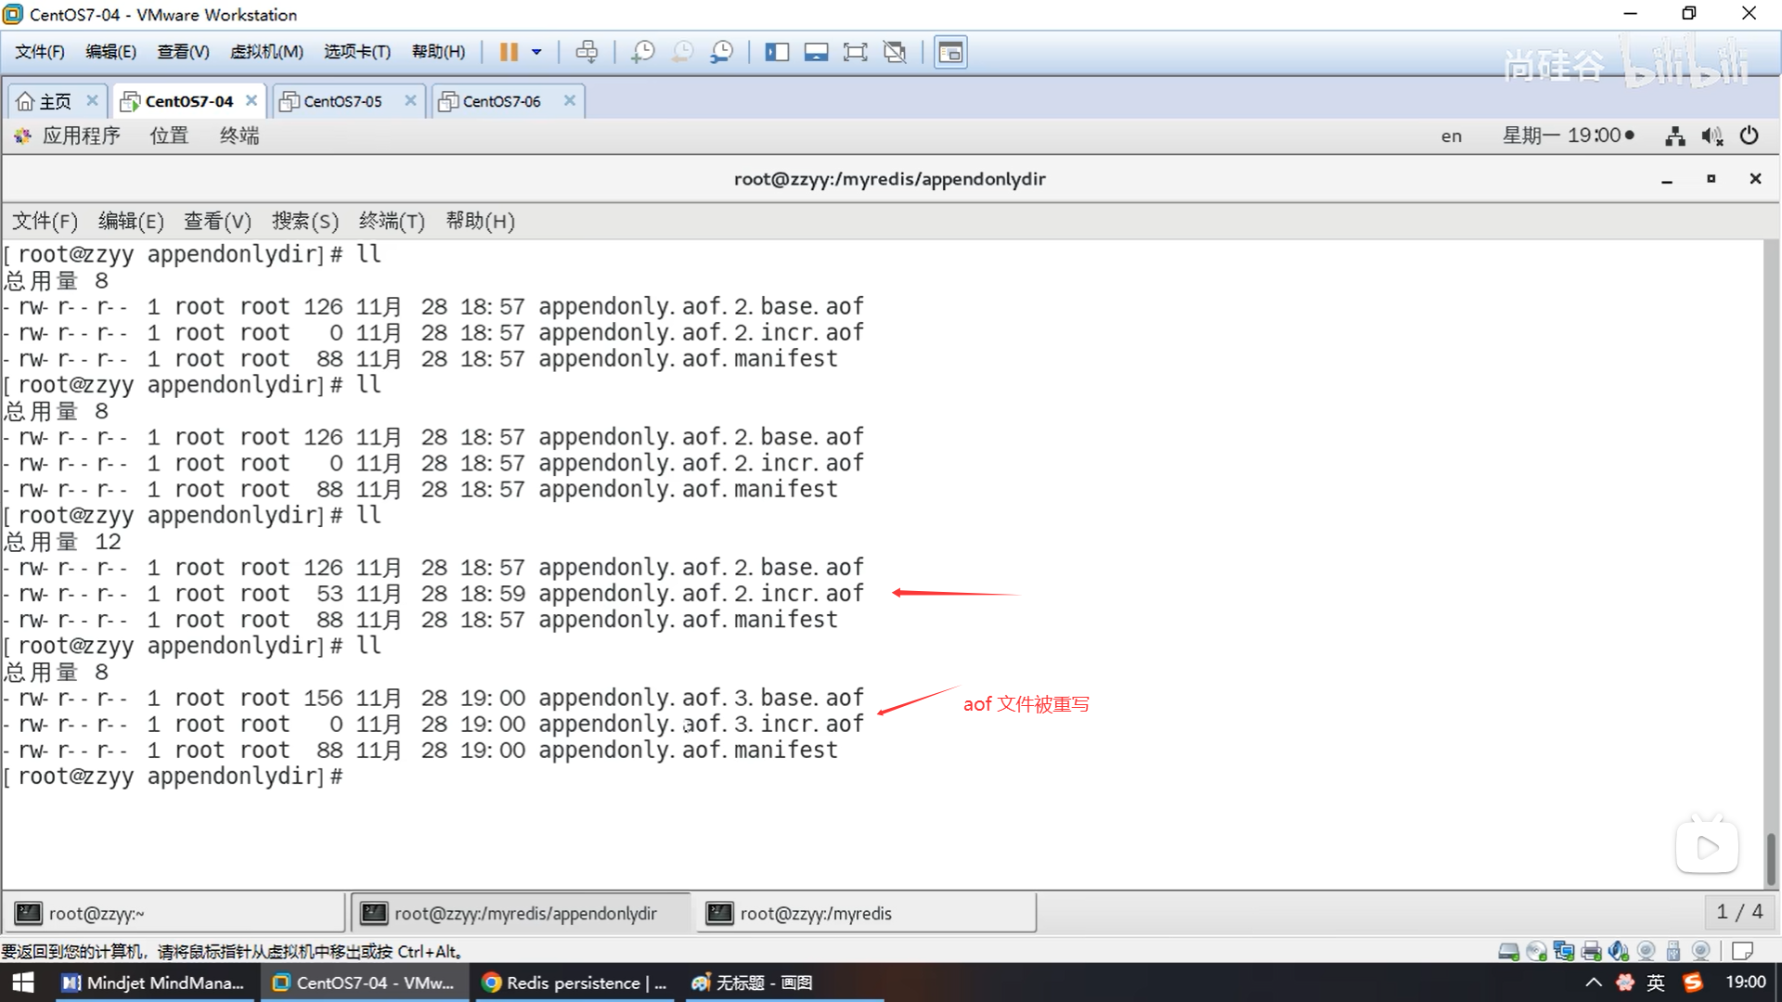
Task: Expand the power options dropdown arrow
Action: tap(536, 52)
